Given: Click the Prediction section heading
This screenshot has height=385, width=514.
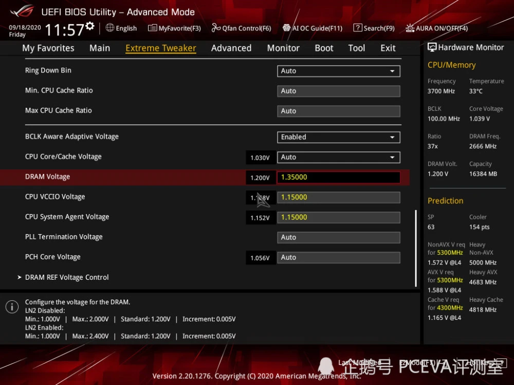Looking at the screenshot, I should [445, 201].
